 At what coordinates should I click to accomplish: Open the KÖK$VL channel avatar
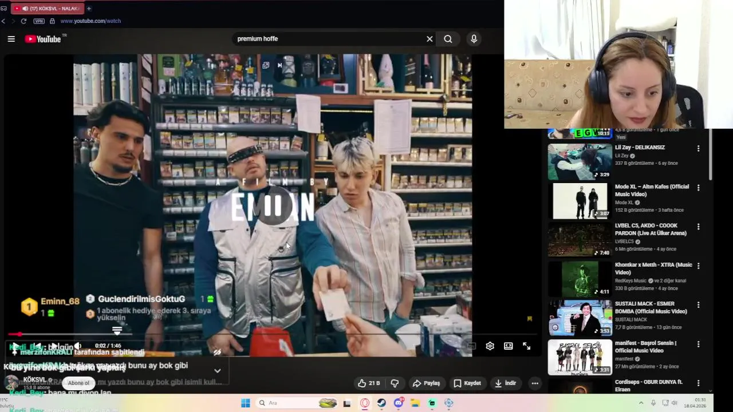(x=11, y=383)
